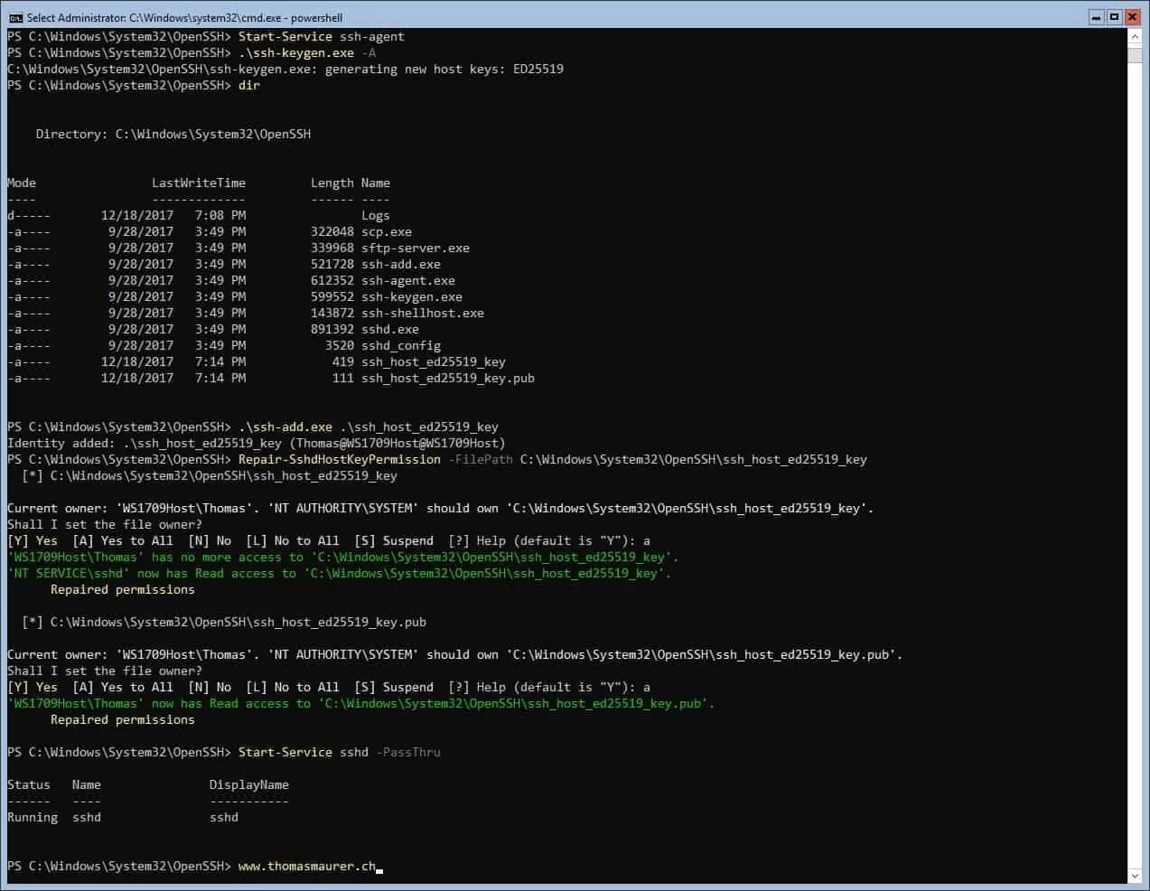Click the 'sftp-server.exe' file entry
Image resolution: width=1150 pixels, height=891 pixels.
tap(416, 249)
